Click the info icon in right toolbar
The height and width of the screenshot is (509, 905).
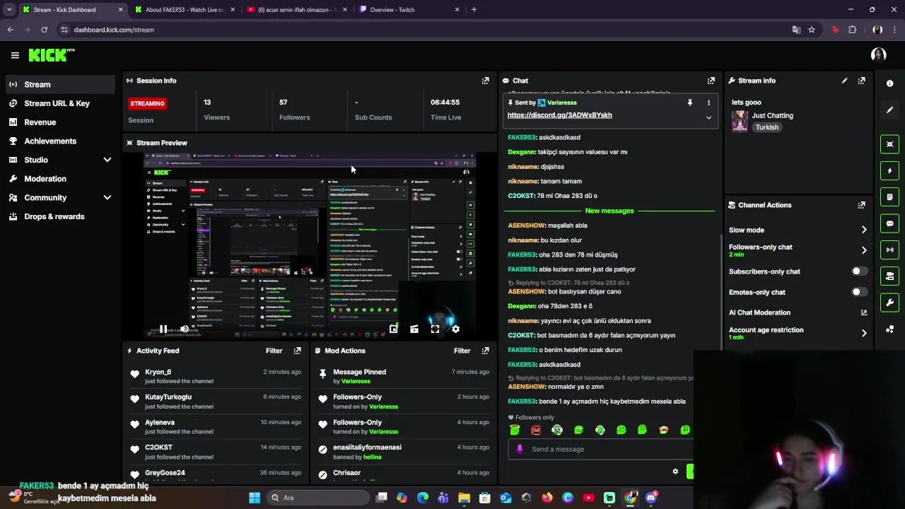pos(889,83)
